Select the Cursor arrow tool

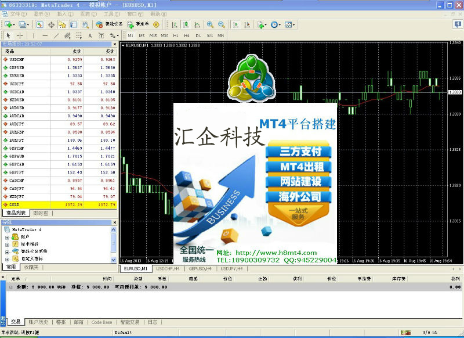pos(8,35)
